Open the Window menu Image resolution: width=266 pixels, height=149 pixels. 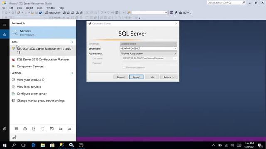[x=51, y=8]
